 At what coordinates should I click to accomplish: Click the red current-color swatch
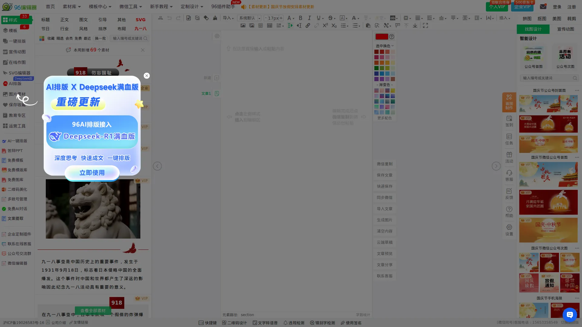pos(382,37)
